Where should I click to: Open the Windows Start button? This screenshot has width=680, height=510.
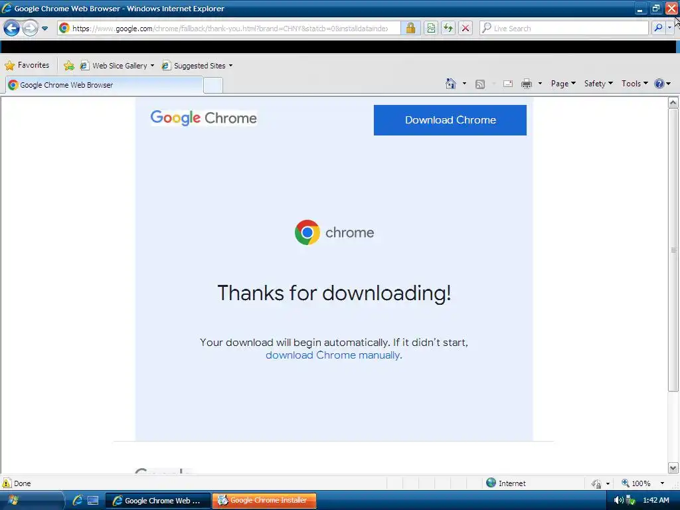coord(13,501)
